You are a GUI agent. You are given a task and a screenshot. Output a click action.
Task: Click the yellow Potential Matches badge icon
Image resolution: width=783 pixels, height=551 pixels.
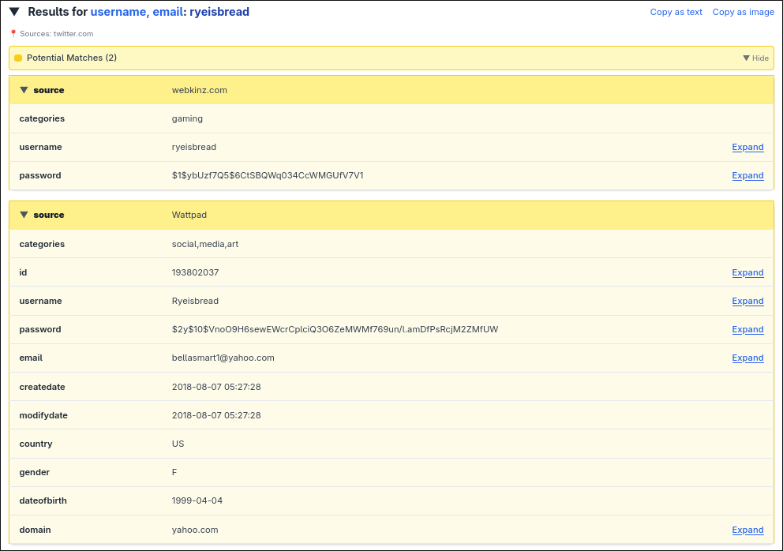click(18, 58)
